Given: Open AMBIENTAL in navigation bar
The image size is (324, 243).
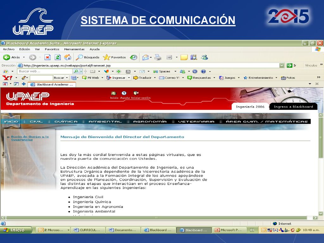Looking at the screenshot, I should (105, 121).
